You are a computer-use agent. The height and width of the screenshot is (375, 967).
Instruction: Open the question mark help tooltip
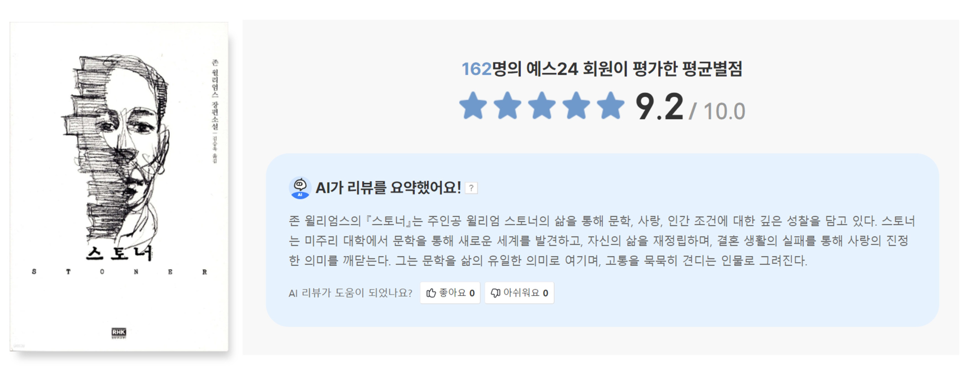(x=471, y=188)
